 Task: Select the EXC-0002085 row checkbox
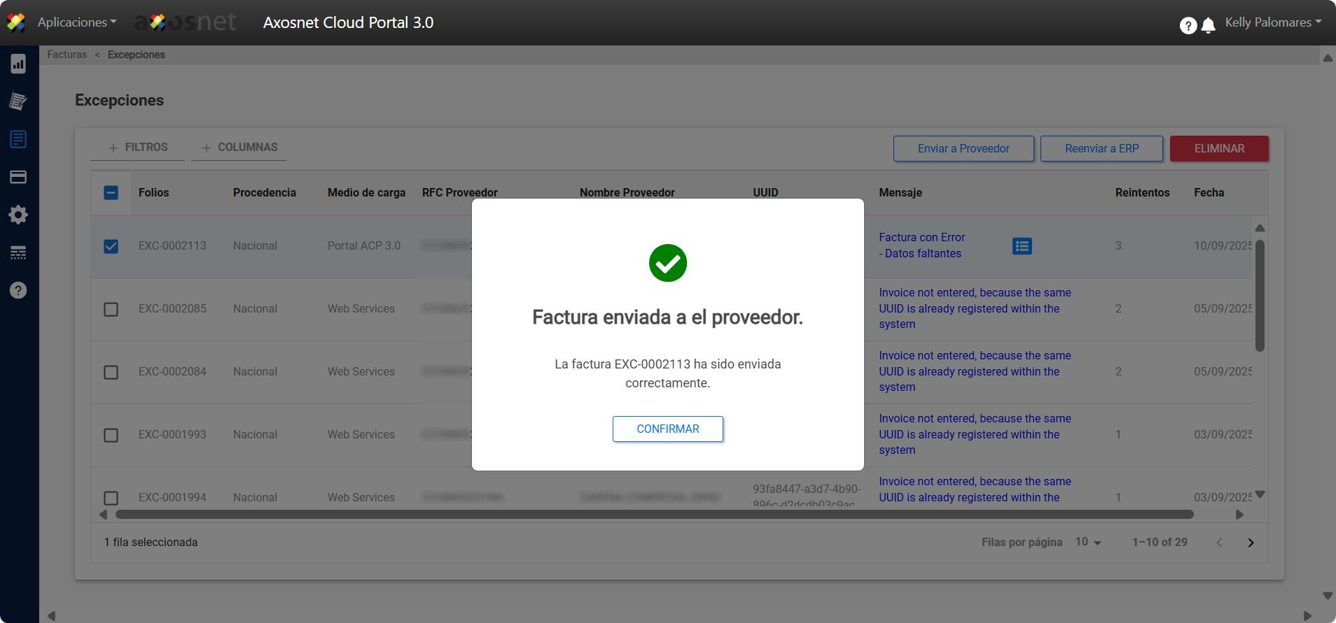[111, 309]
